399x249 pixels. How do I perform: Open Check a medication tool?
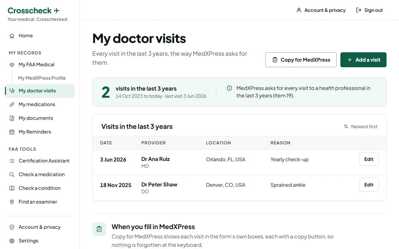(40, 175)
